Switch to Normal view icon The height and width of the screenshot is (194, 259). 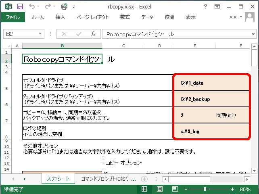click(144, 189)
